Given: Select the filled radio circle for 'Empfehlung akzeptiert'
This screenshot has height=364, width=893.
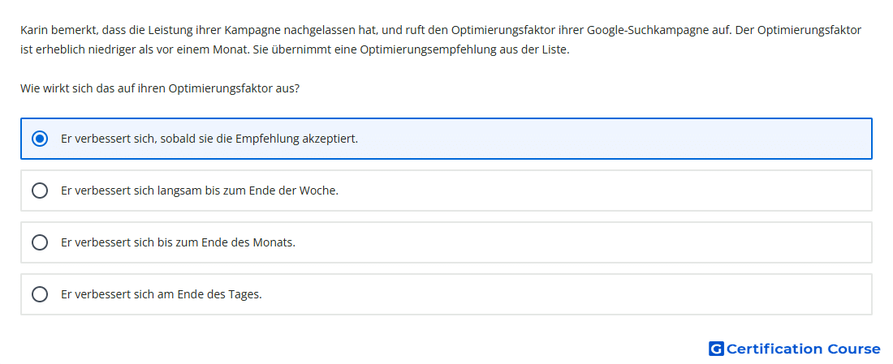Looking at the screenshot, I should coord(40,139).
